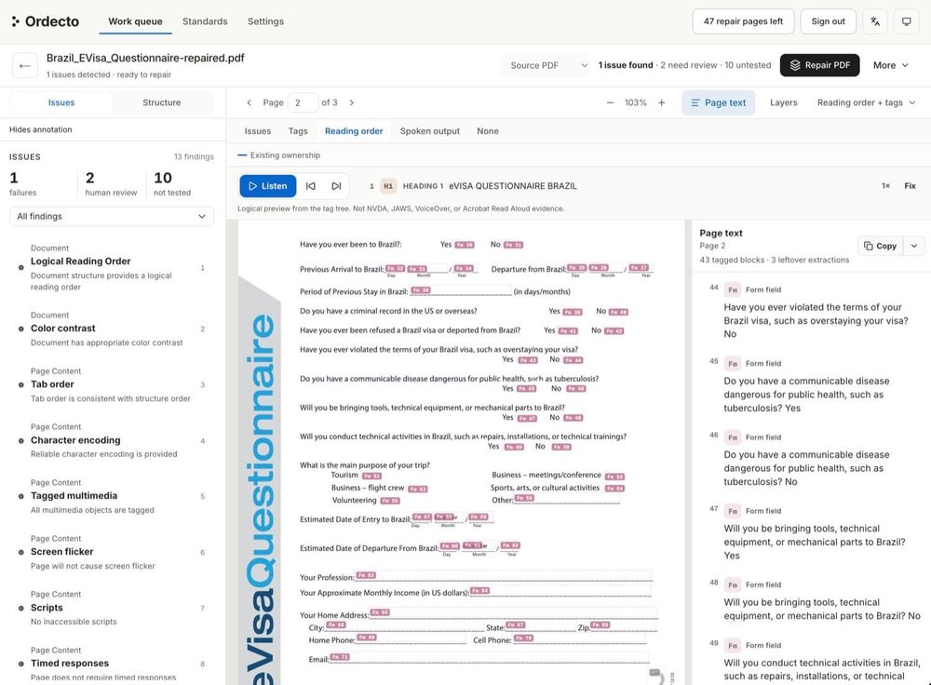Click the '103%' zoom level
This screenshot has width=931, height=685.
635,102
